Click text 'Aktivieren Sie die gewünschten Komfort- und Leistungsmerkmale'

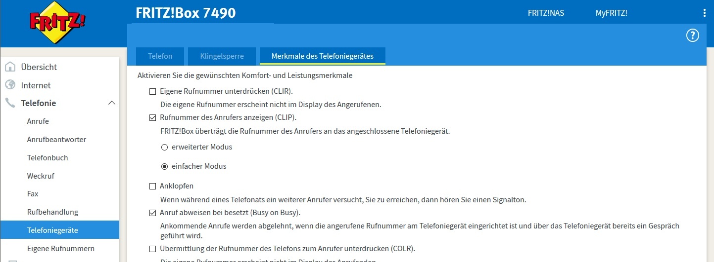(245, 76)
